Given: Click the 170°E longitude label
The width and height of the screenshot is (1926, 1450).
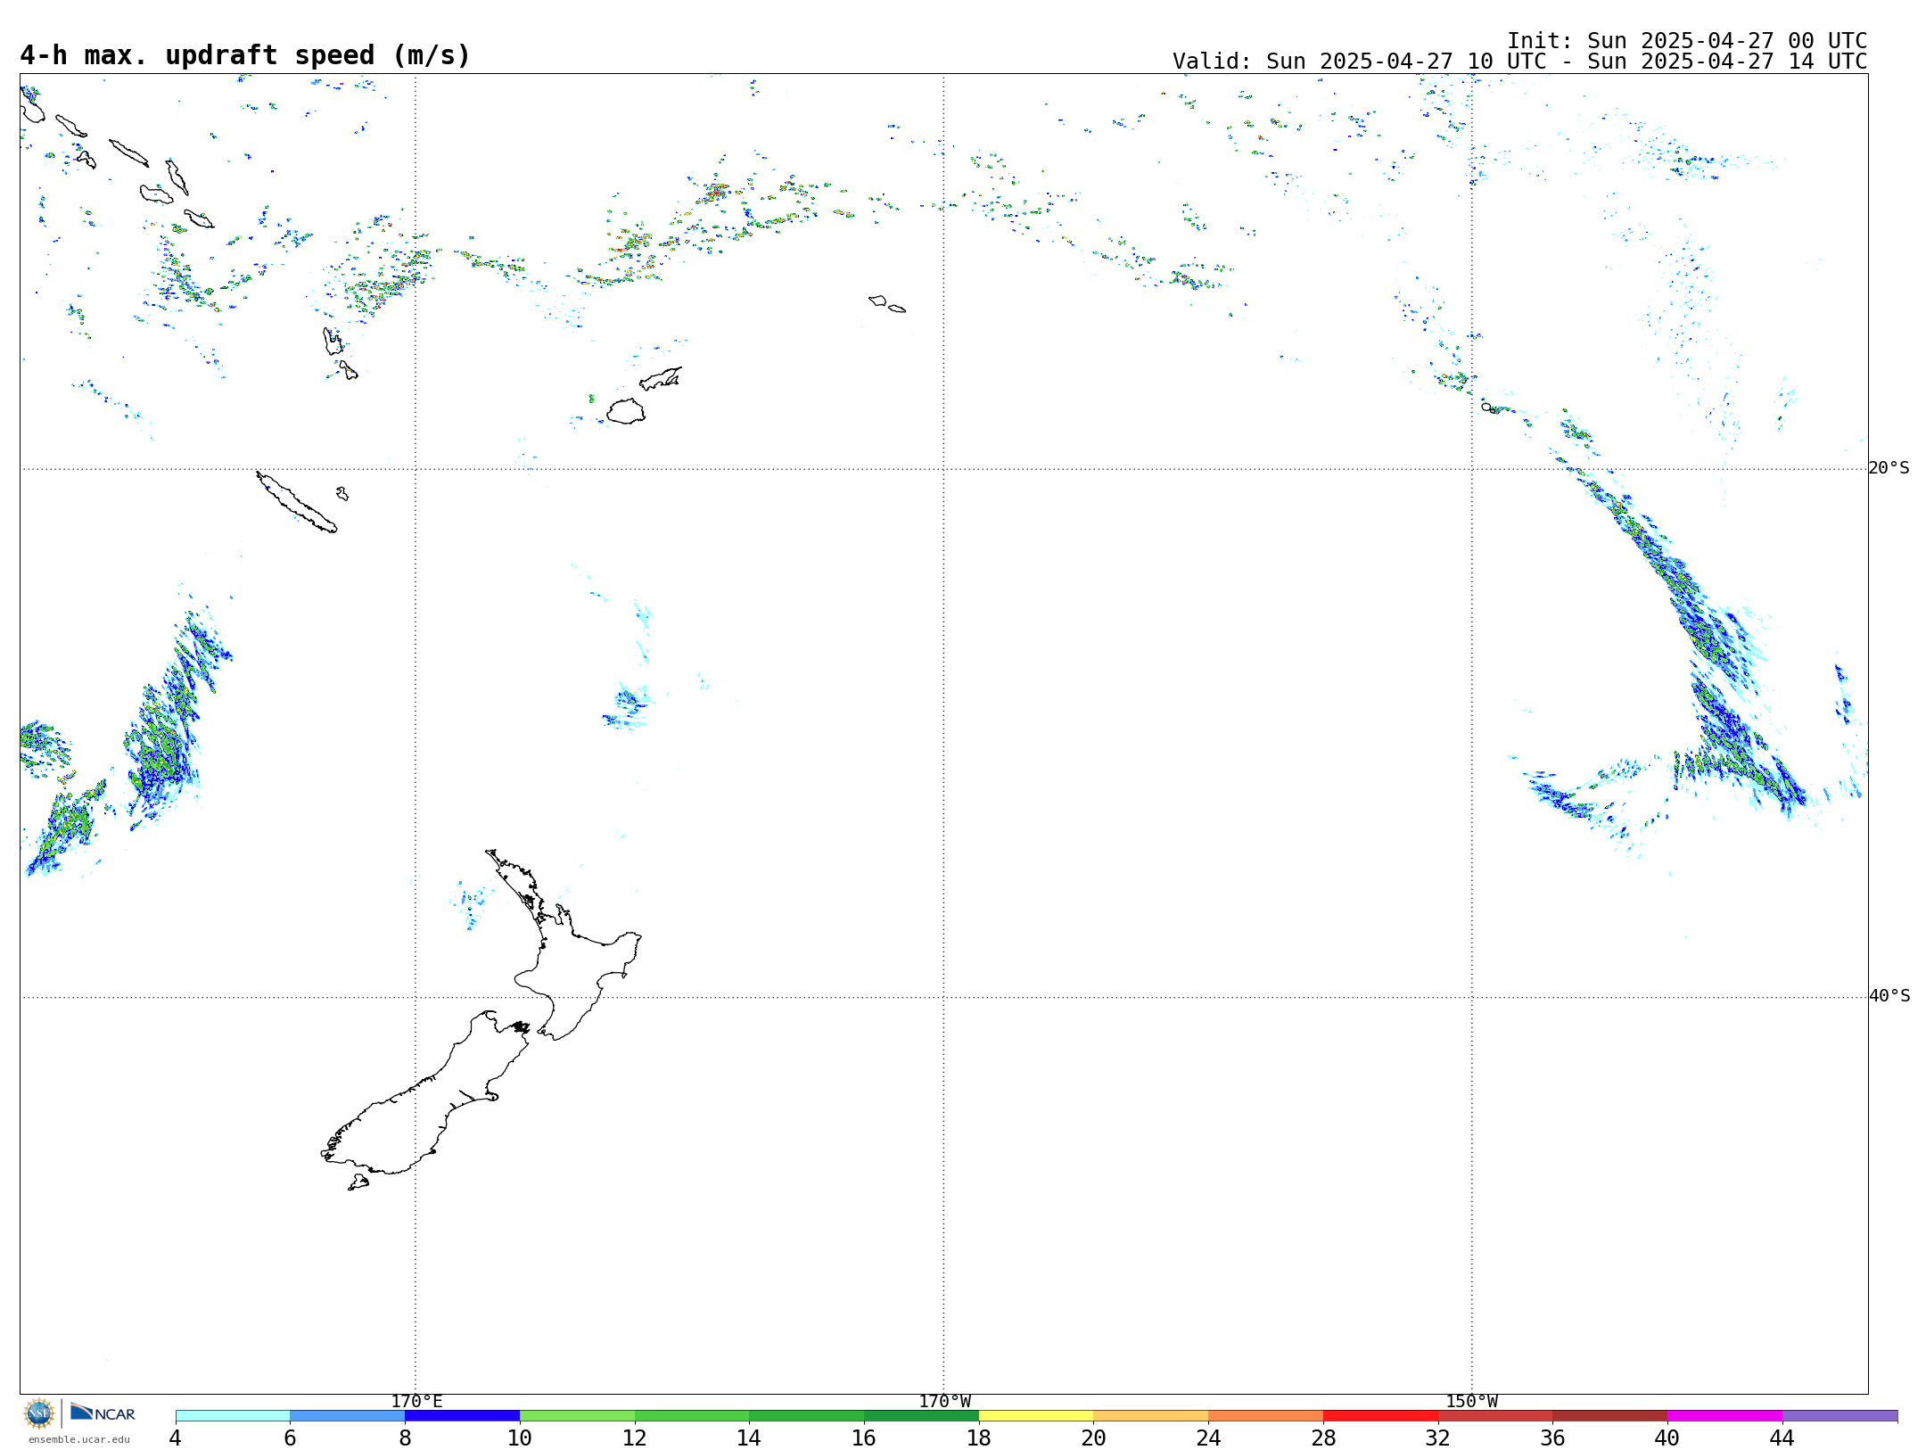Looking at the screenshot, I should click(416, 1401).
